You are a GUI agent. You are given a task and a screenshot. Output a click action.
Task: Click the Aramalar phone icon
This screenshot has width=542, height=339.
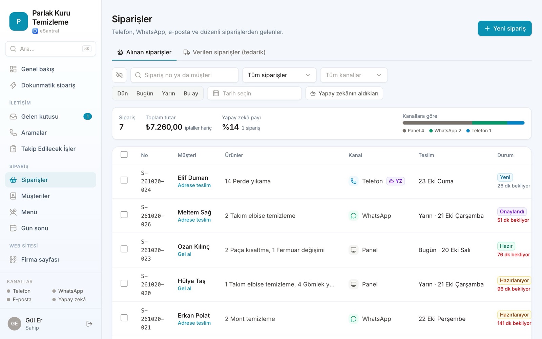[13, 133]
